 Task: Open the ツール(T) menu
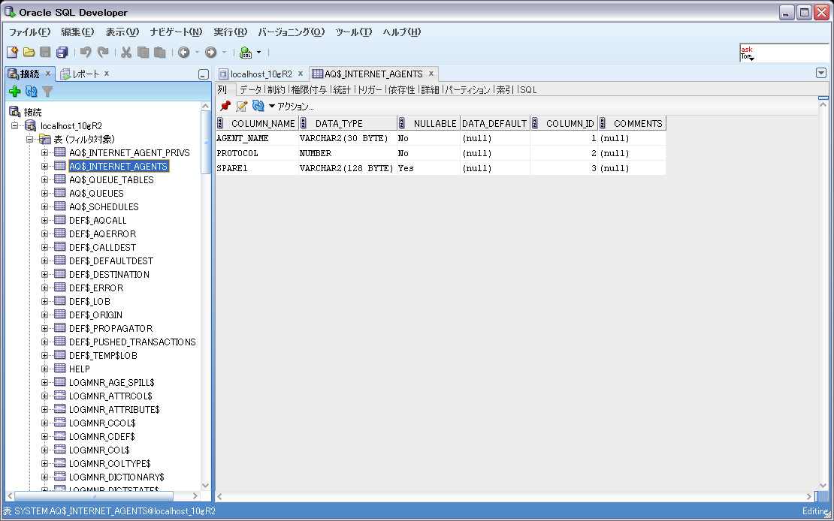[354, 32]
